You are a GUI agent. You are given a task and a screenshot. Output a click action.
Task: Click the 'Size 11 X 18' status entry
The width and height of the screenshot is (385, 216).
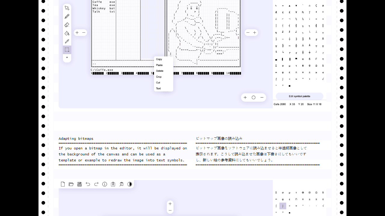click(x=314, y=104)
